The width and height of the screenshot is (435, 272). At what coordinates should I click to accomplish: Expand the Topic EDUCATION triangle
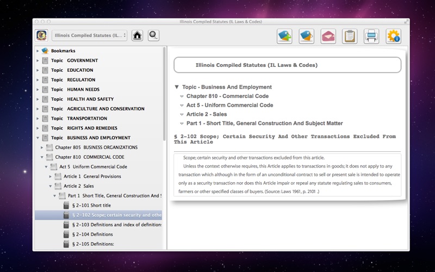[x=38, y=70]
